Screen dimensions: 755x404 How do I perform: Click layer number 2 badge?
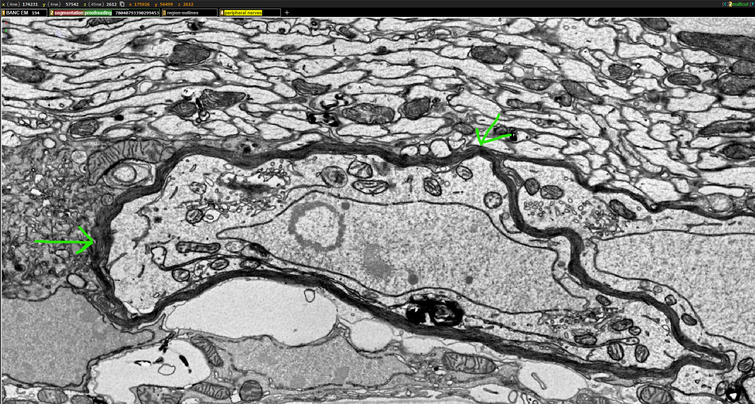tap(52, 13)
